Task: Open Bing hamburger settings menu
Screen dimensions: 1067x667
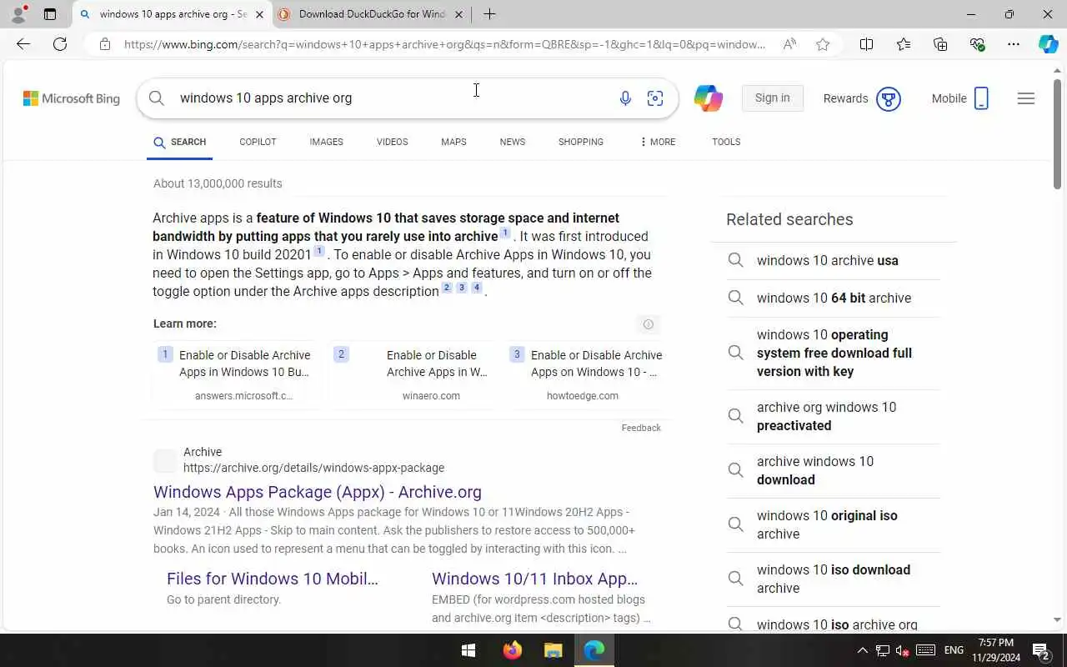Action: click(x=1026, y=98)
